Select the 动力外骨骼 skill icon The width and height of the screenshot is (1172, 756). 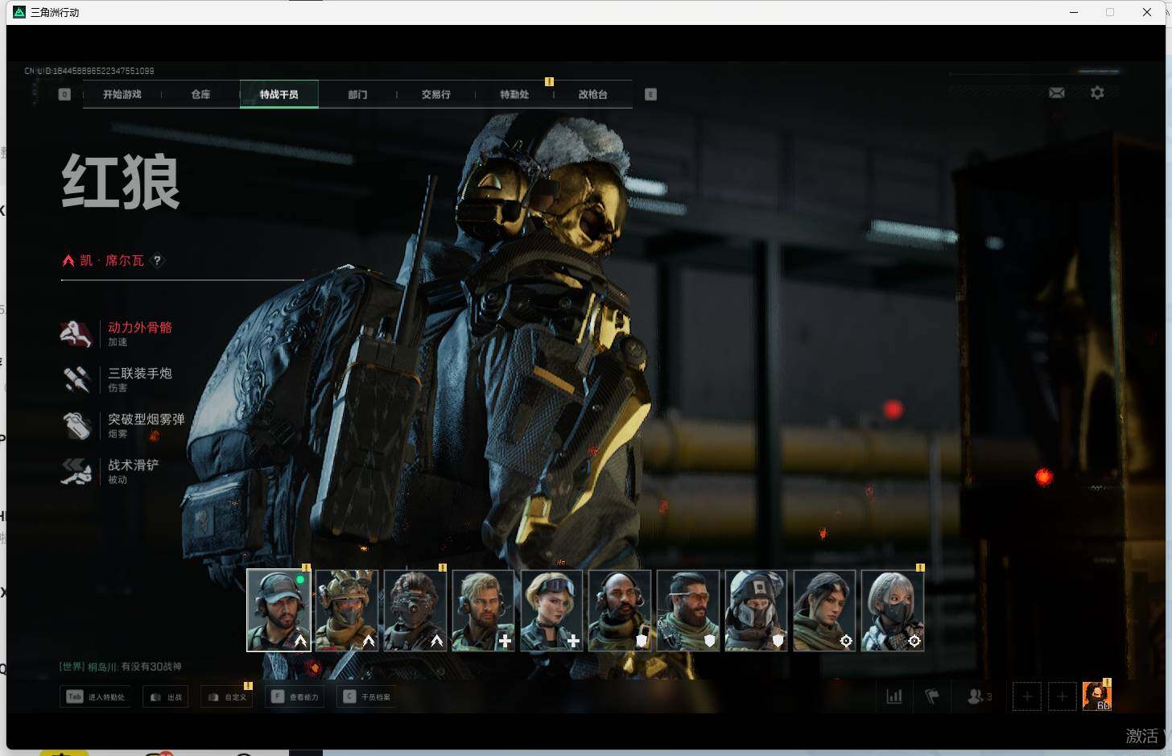tap(76, 333)
